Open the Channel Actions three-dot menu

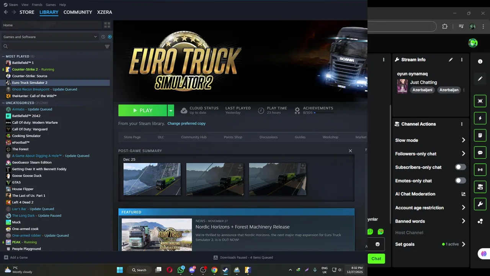462,124
